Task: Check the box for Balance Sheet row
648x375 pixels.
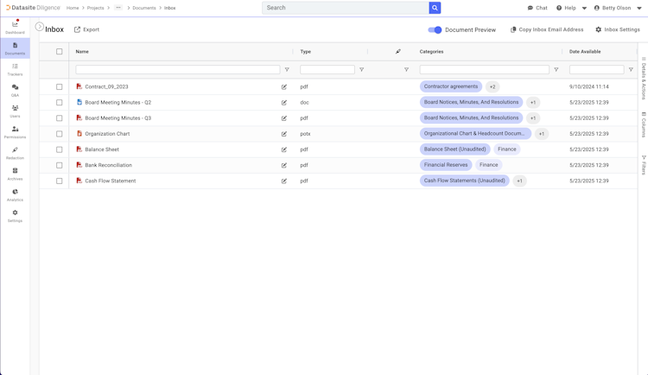Action: pyautogui.click(x=60, y=149)
